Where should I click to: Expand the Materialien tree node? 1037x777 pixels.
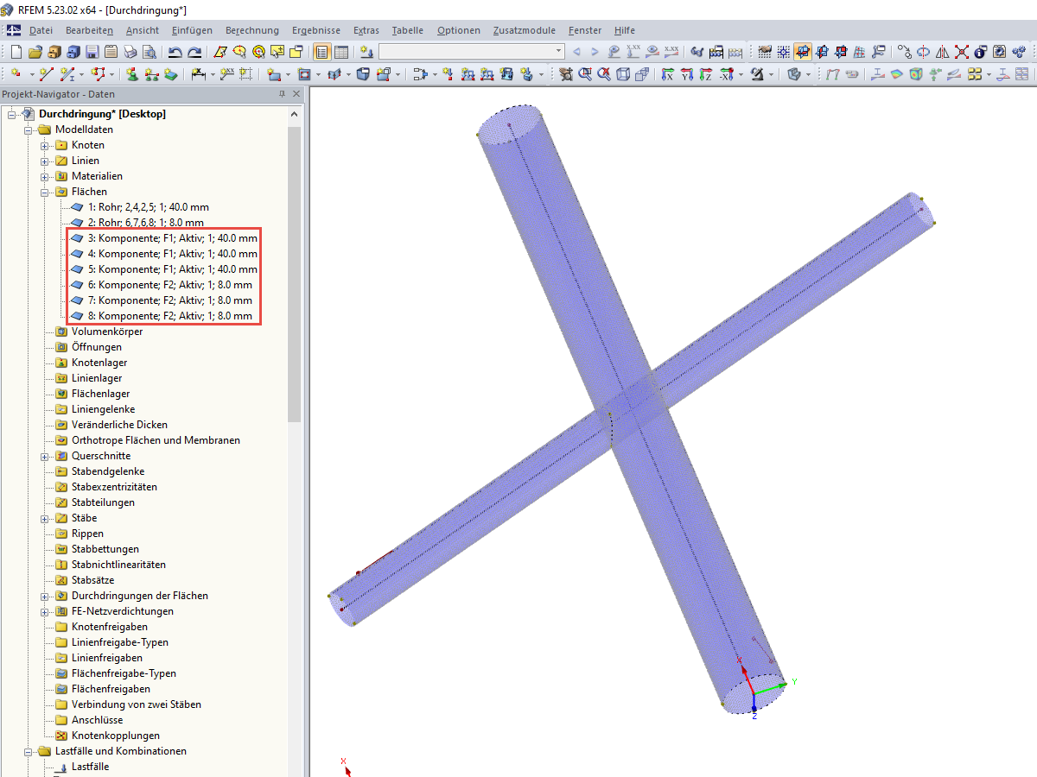tap(45, 176)
